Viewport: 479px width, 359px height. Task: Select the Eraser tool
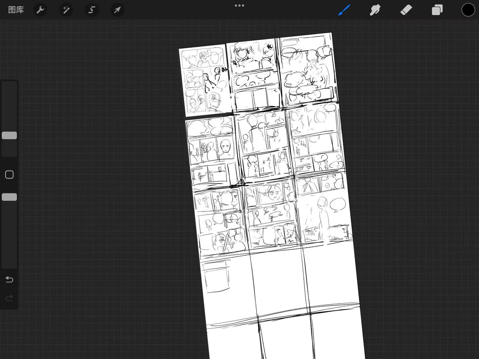pyautogui.click(x=406, y=10)
